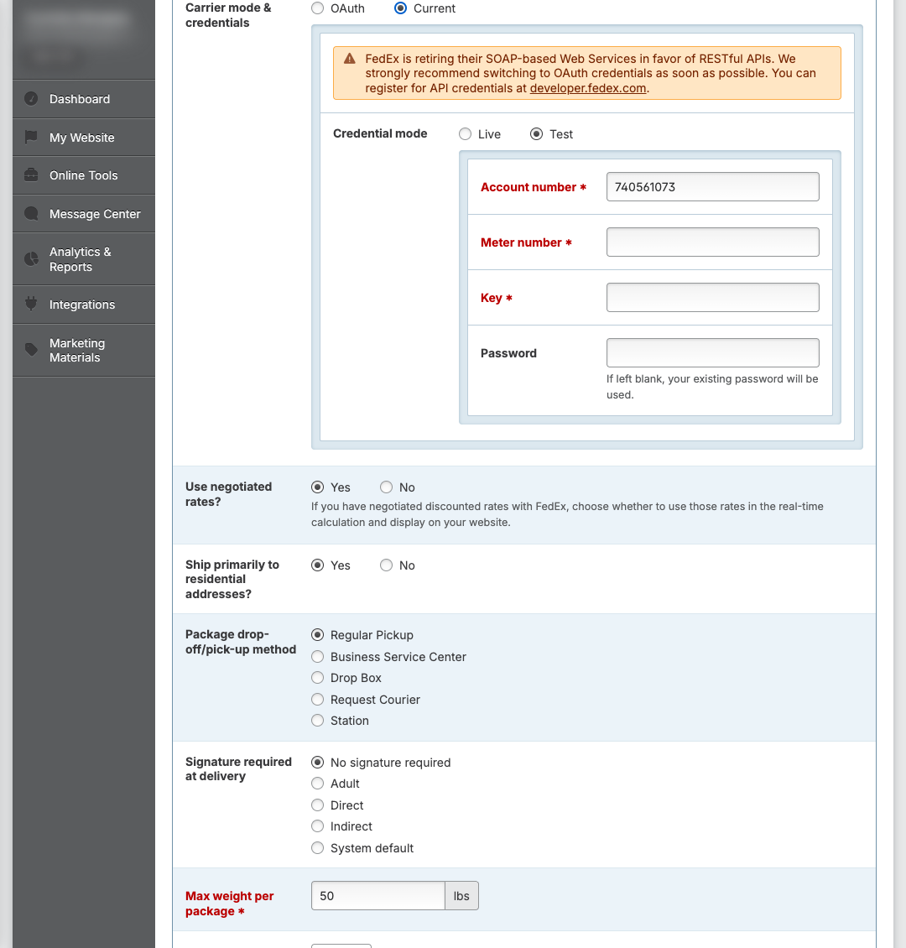This screenshot has width=906, height=948.
Task: Click the Analytics & Reports pie chart icon
Action: pyautogui.click(x=31, y=258)
